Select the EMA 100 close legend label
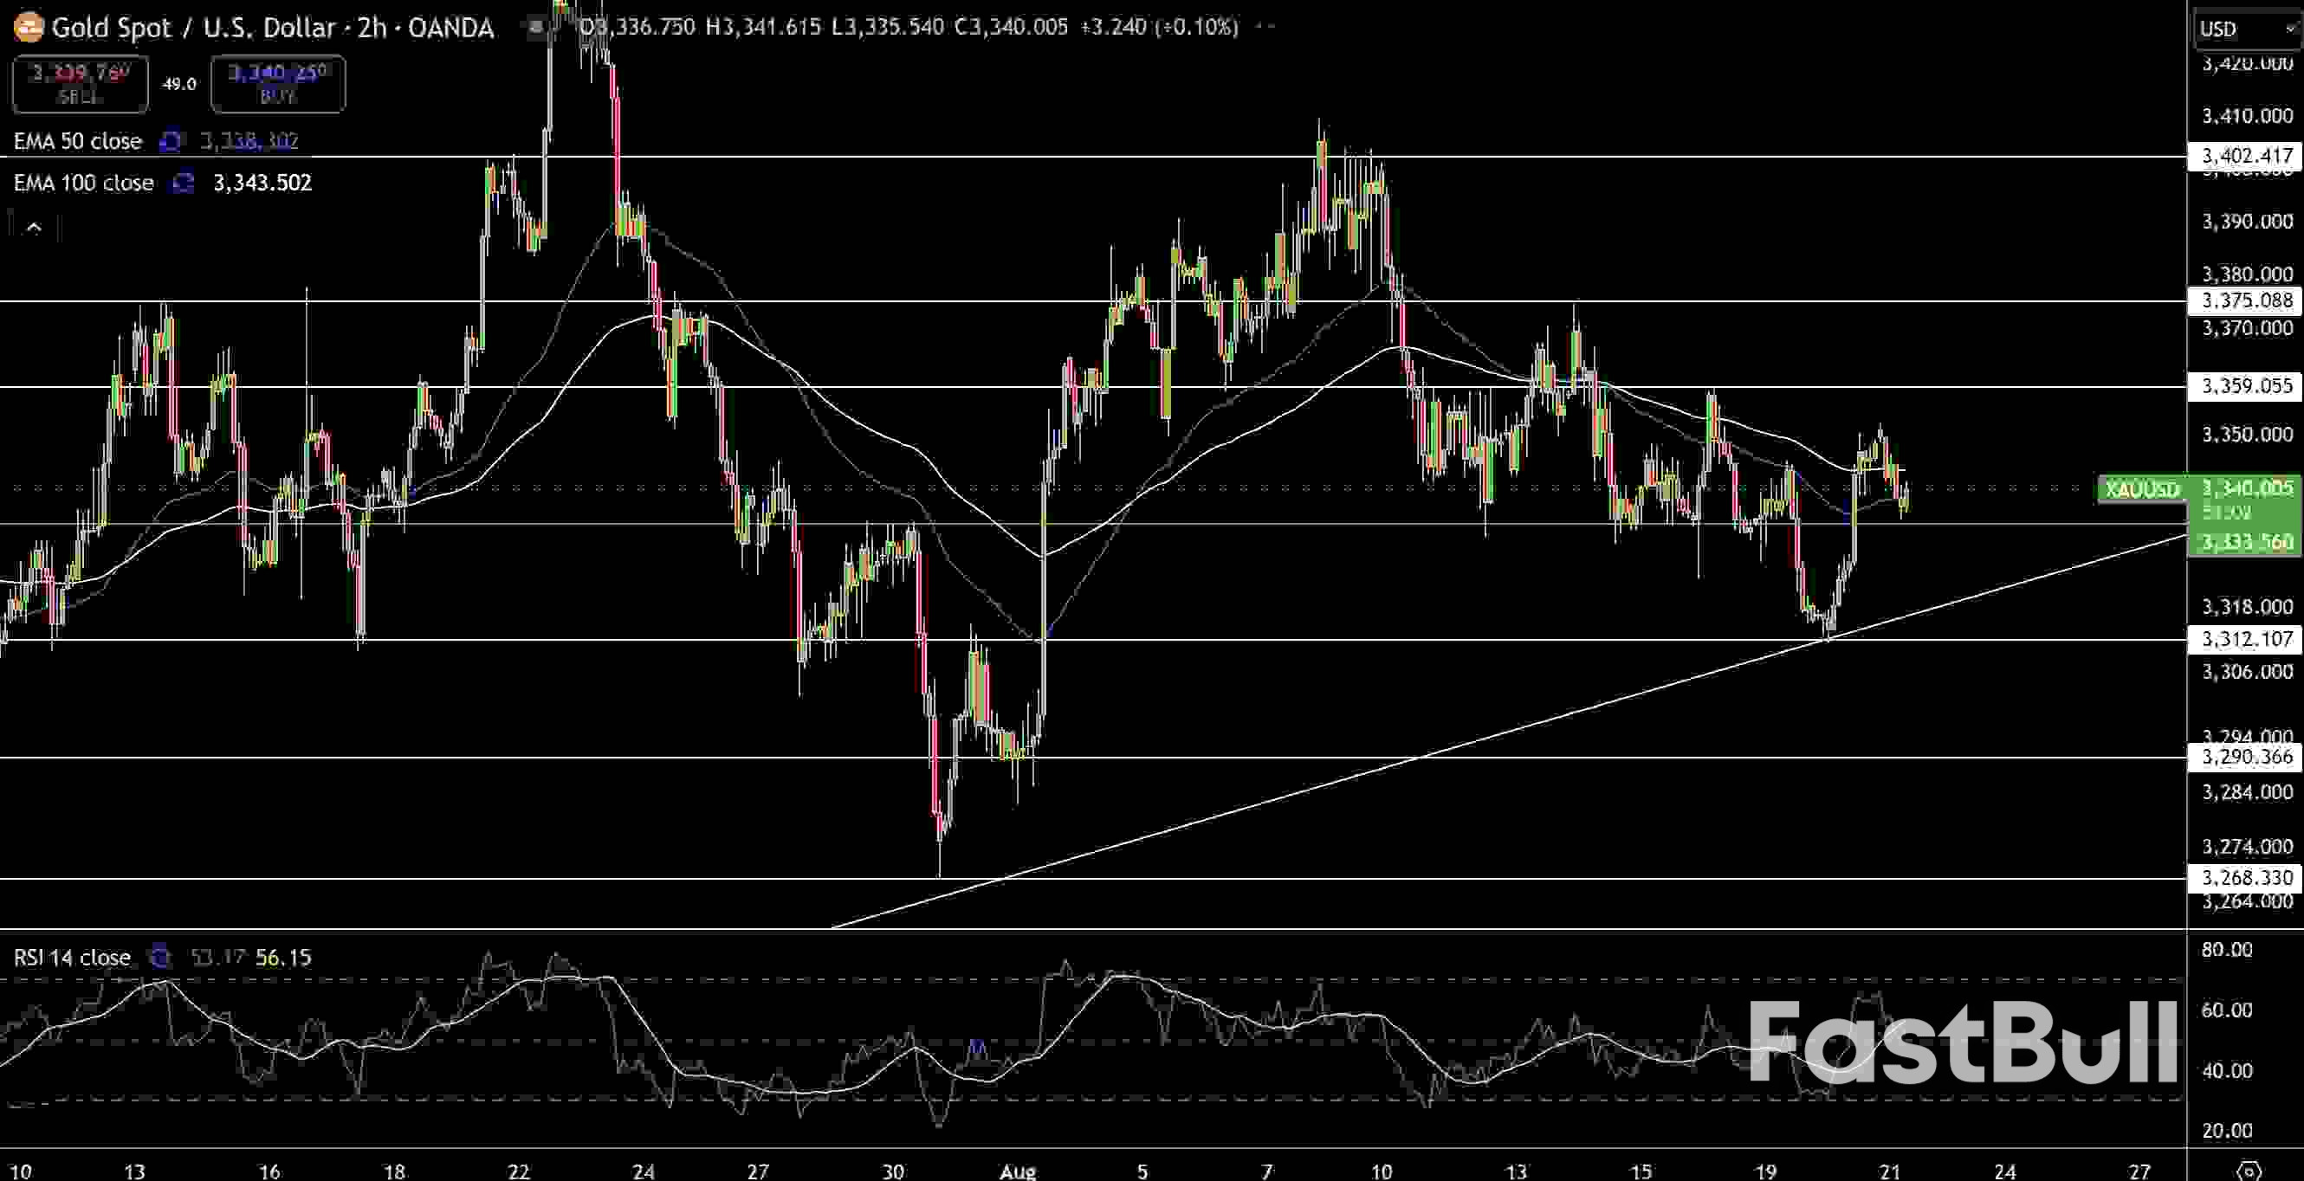This screenshot has height=1181, width=2304. click(x=83, y=184)
